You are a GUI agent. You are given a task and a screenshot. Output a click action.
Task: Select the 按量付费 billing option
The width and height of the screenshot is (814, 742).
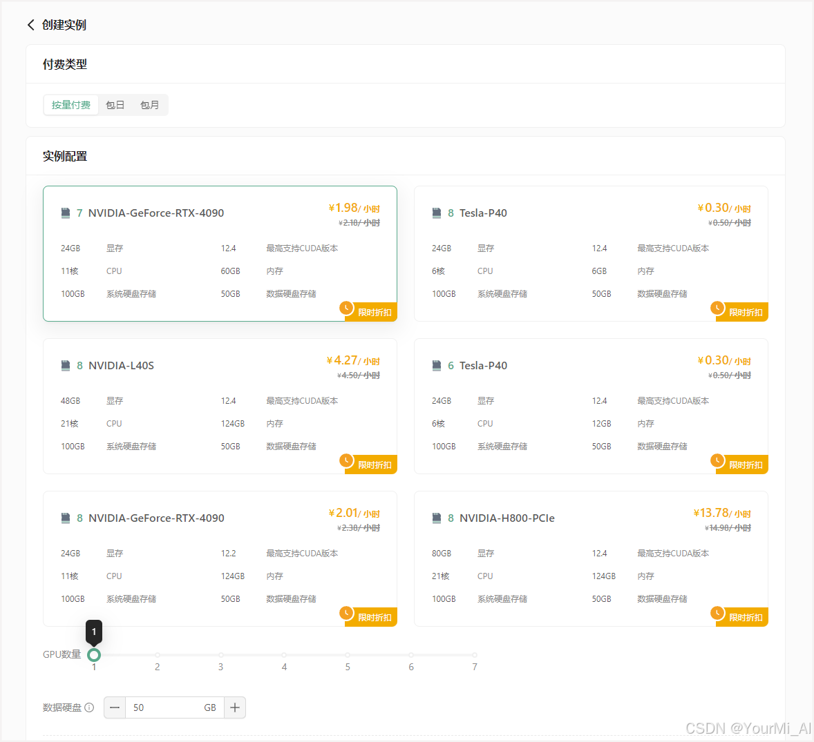71,105
